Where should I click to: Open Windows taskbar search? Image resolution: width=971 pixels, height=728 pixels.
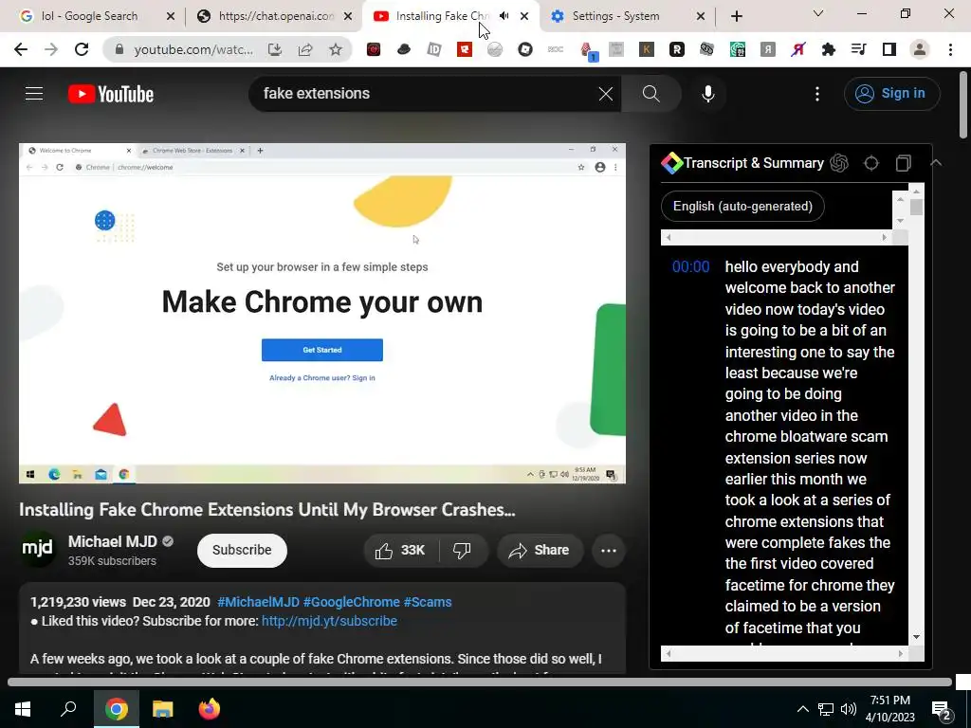pos(68,709)
